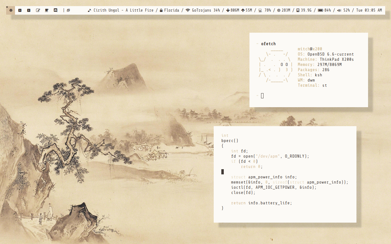
Task: Click the 84% battery value
Action: tap(328, 10)
